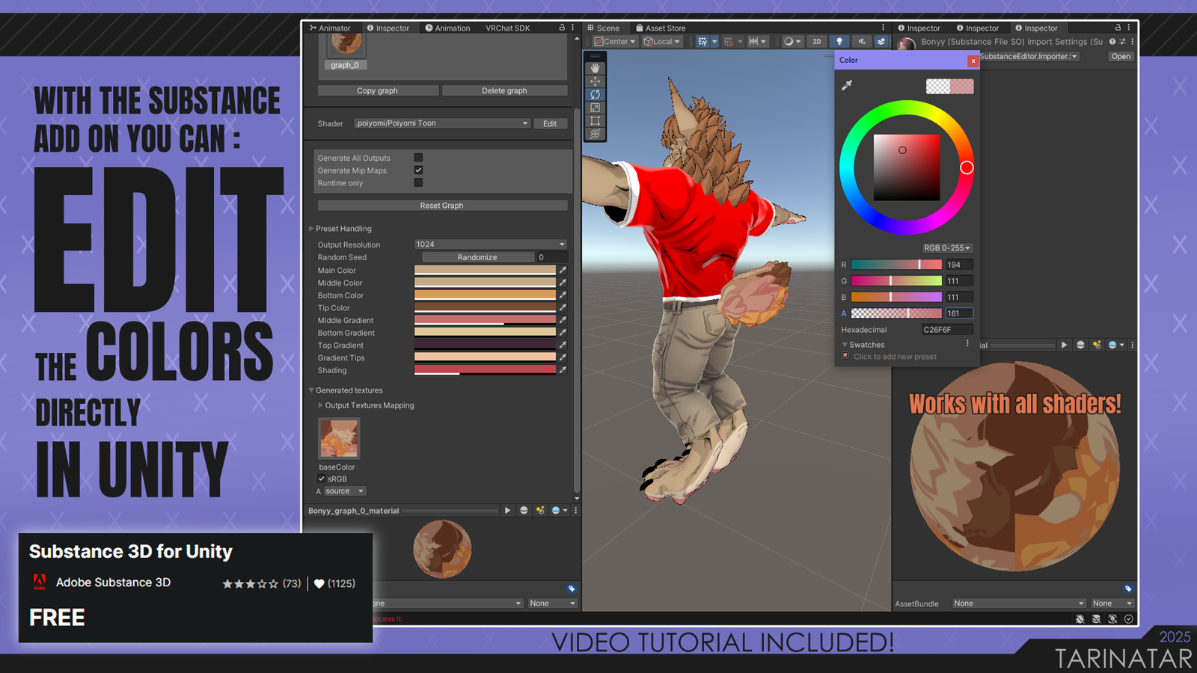1197x673 pixels.
Task: Select the Scale tool
Action: (x=595, y=108)
